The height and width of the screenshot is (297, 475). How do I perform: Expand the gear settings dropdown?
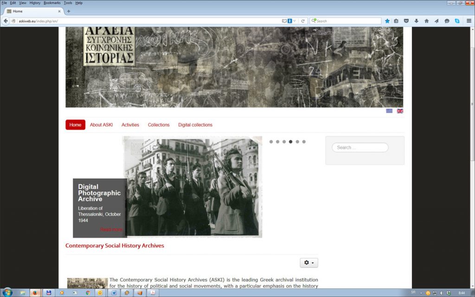coord(308,263)
